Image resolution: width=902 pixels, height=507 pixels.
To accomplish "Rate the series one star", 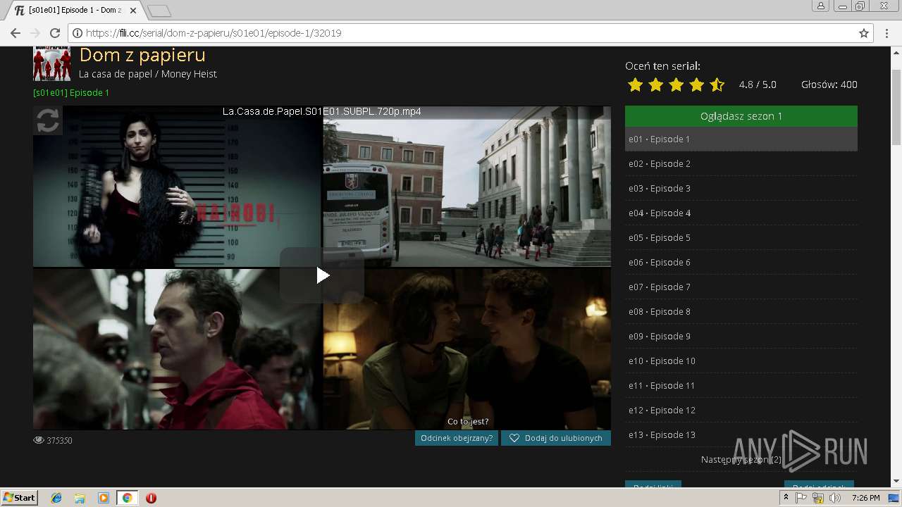I will (x=635, y=84).
